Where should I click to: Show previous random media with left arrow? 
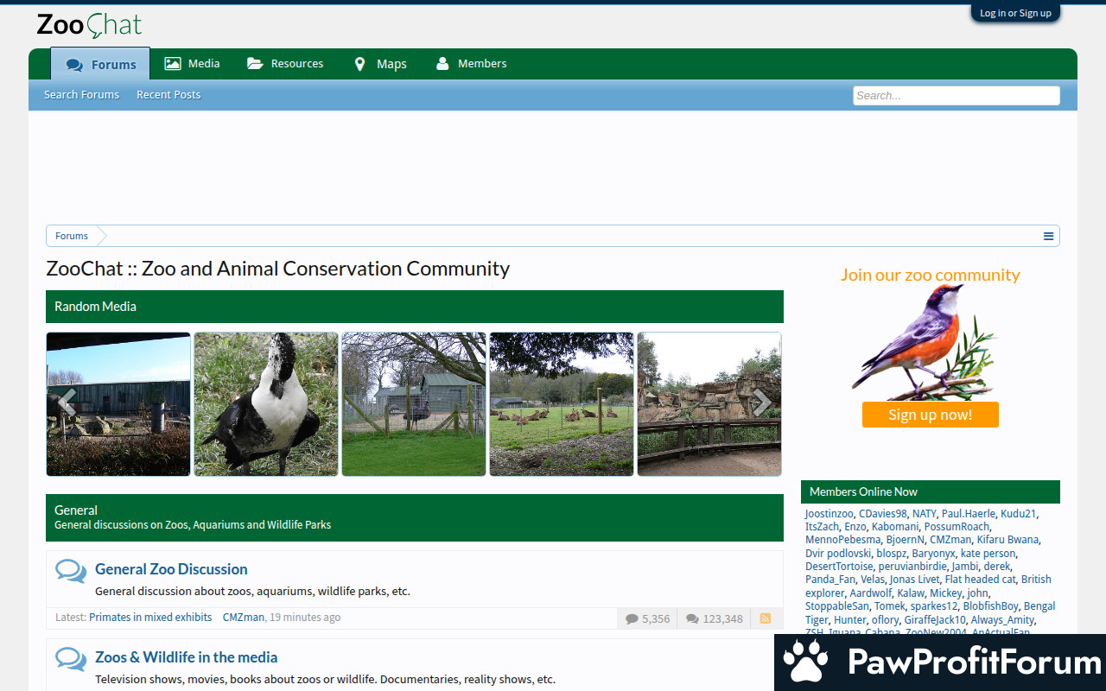(67, 403)
